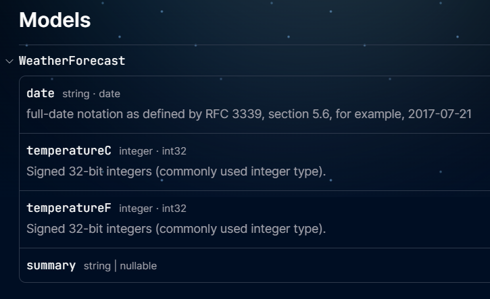
Task: Select the summary property name
Action: tap(51, 265)
